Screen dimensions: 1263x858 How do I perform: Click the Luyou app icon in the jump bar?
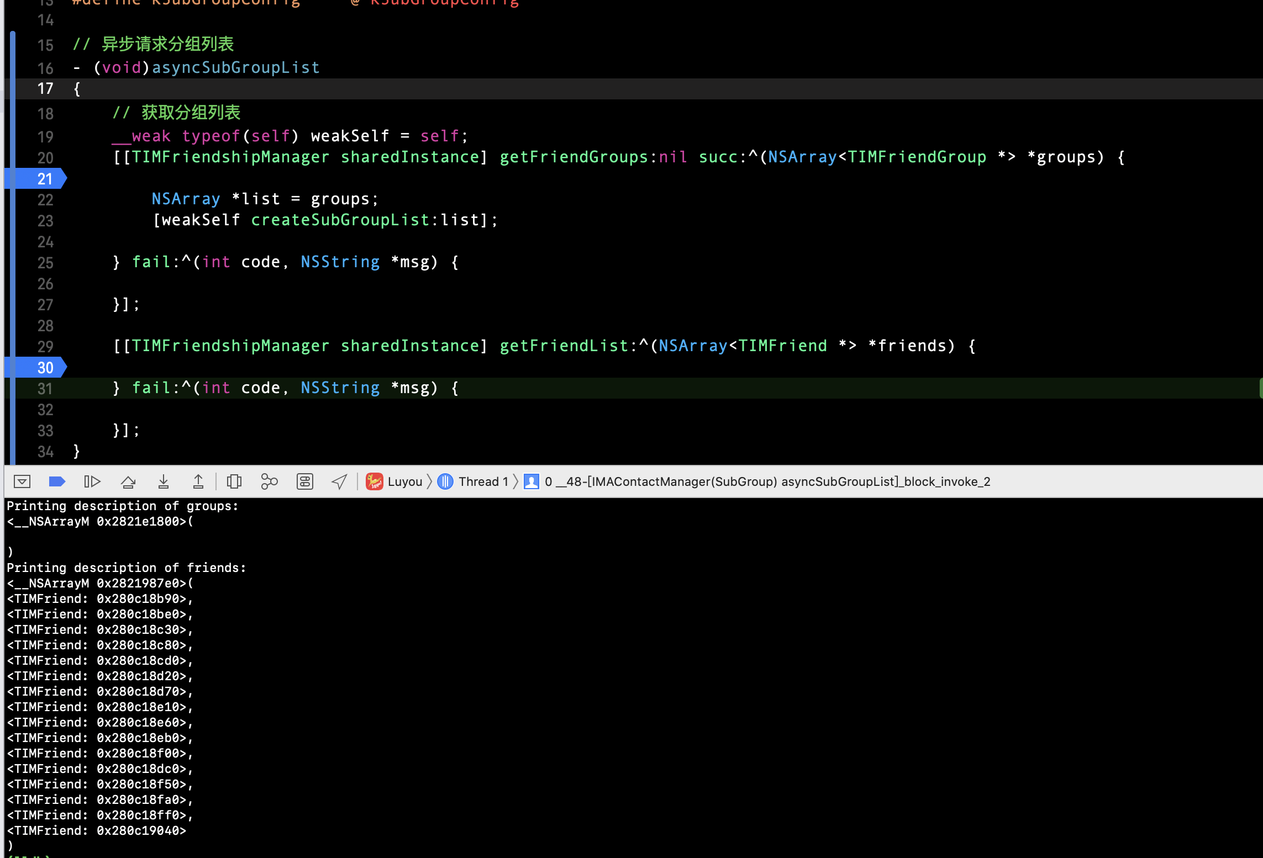[x=374, y=481]
